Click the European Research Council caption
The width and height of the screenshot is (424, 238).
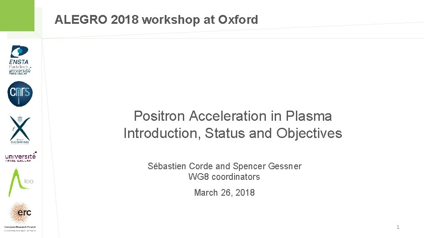(x=20, y=227)
